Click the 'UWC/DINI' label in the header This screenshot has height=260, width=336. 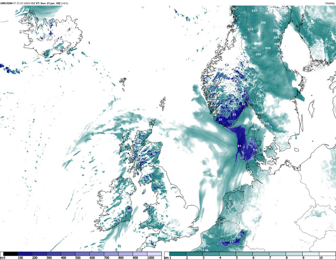click(x=7, y=3)
